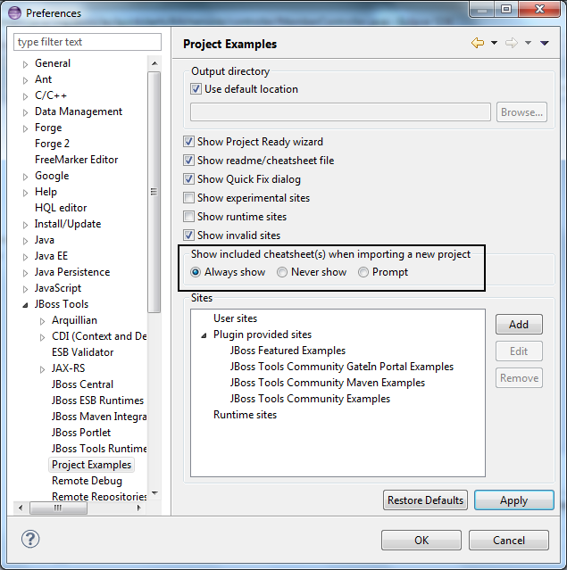567x570 pixels.
Task: Enable Show experimental sites
Action: [188, 198]
